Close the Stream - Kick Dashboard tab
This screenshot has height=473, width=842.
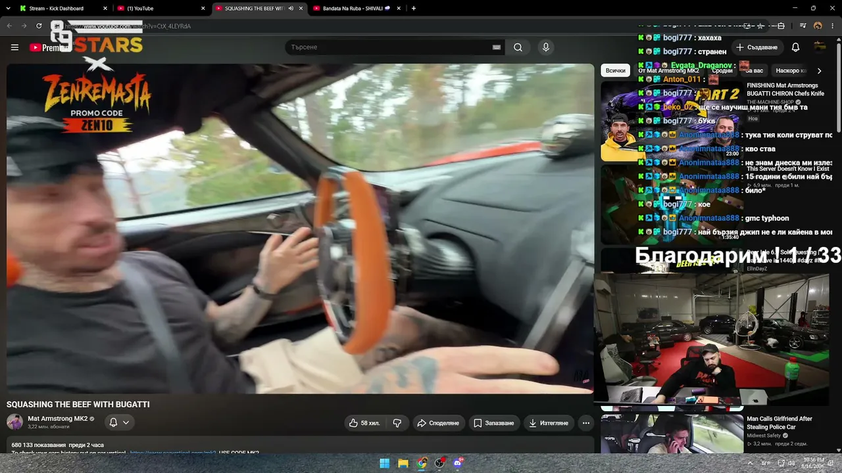point(105,9)
